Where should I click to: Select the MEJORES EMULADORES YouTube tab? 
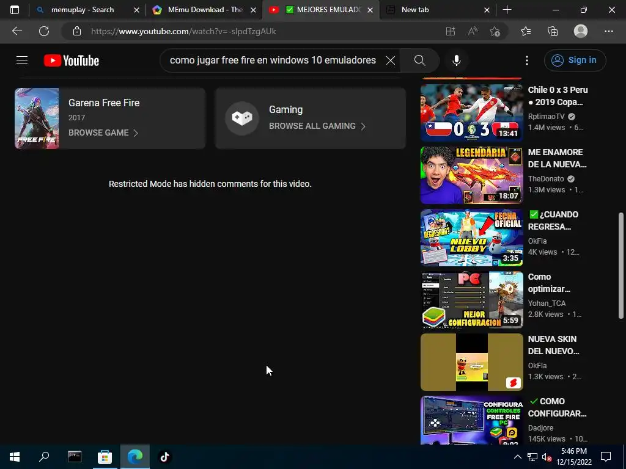tap(322, 10)
